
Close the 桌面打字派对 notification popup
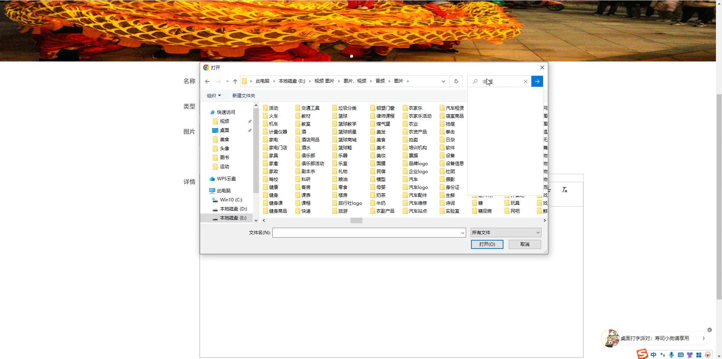point(709,330)
